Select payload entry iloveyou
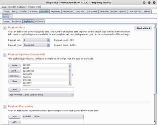The width and height of the screenshot is (158, 125). [x=45, y=77]
